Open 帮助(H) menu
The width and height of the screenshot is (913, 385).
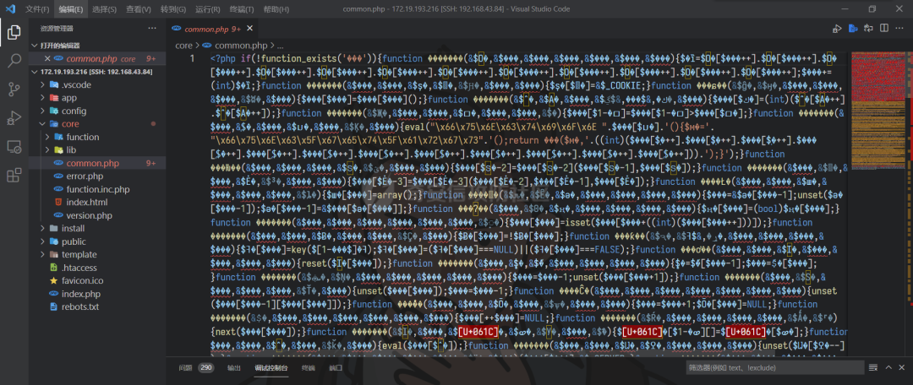click(x=276, y=9)
